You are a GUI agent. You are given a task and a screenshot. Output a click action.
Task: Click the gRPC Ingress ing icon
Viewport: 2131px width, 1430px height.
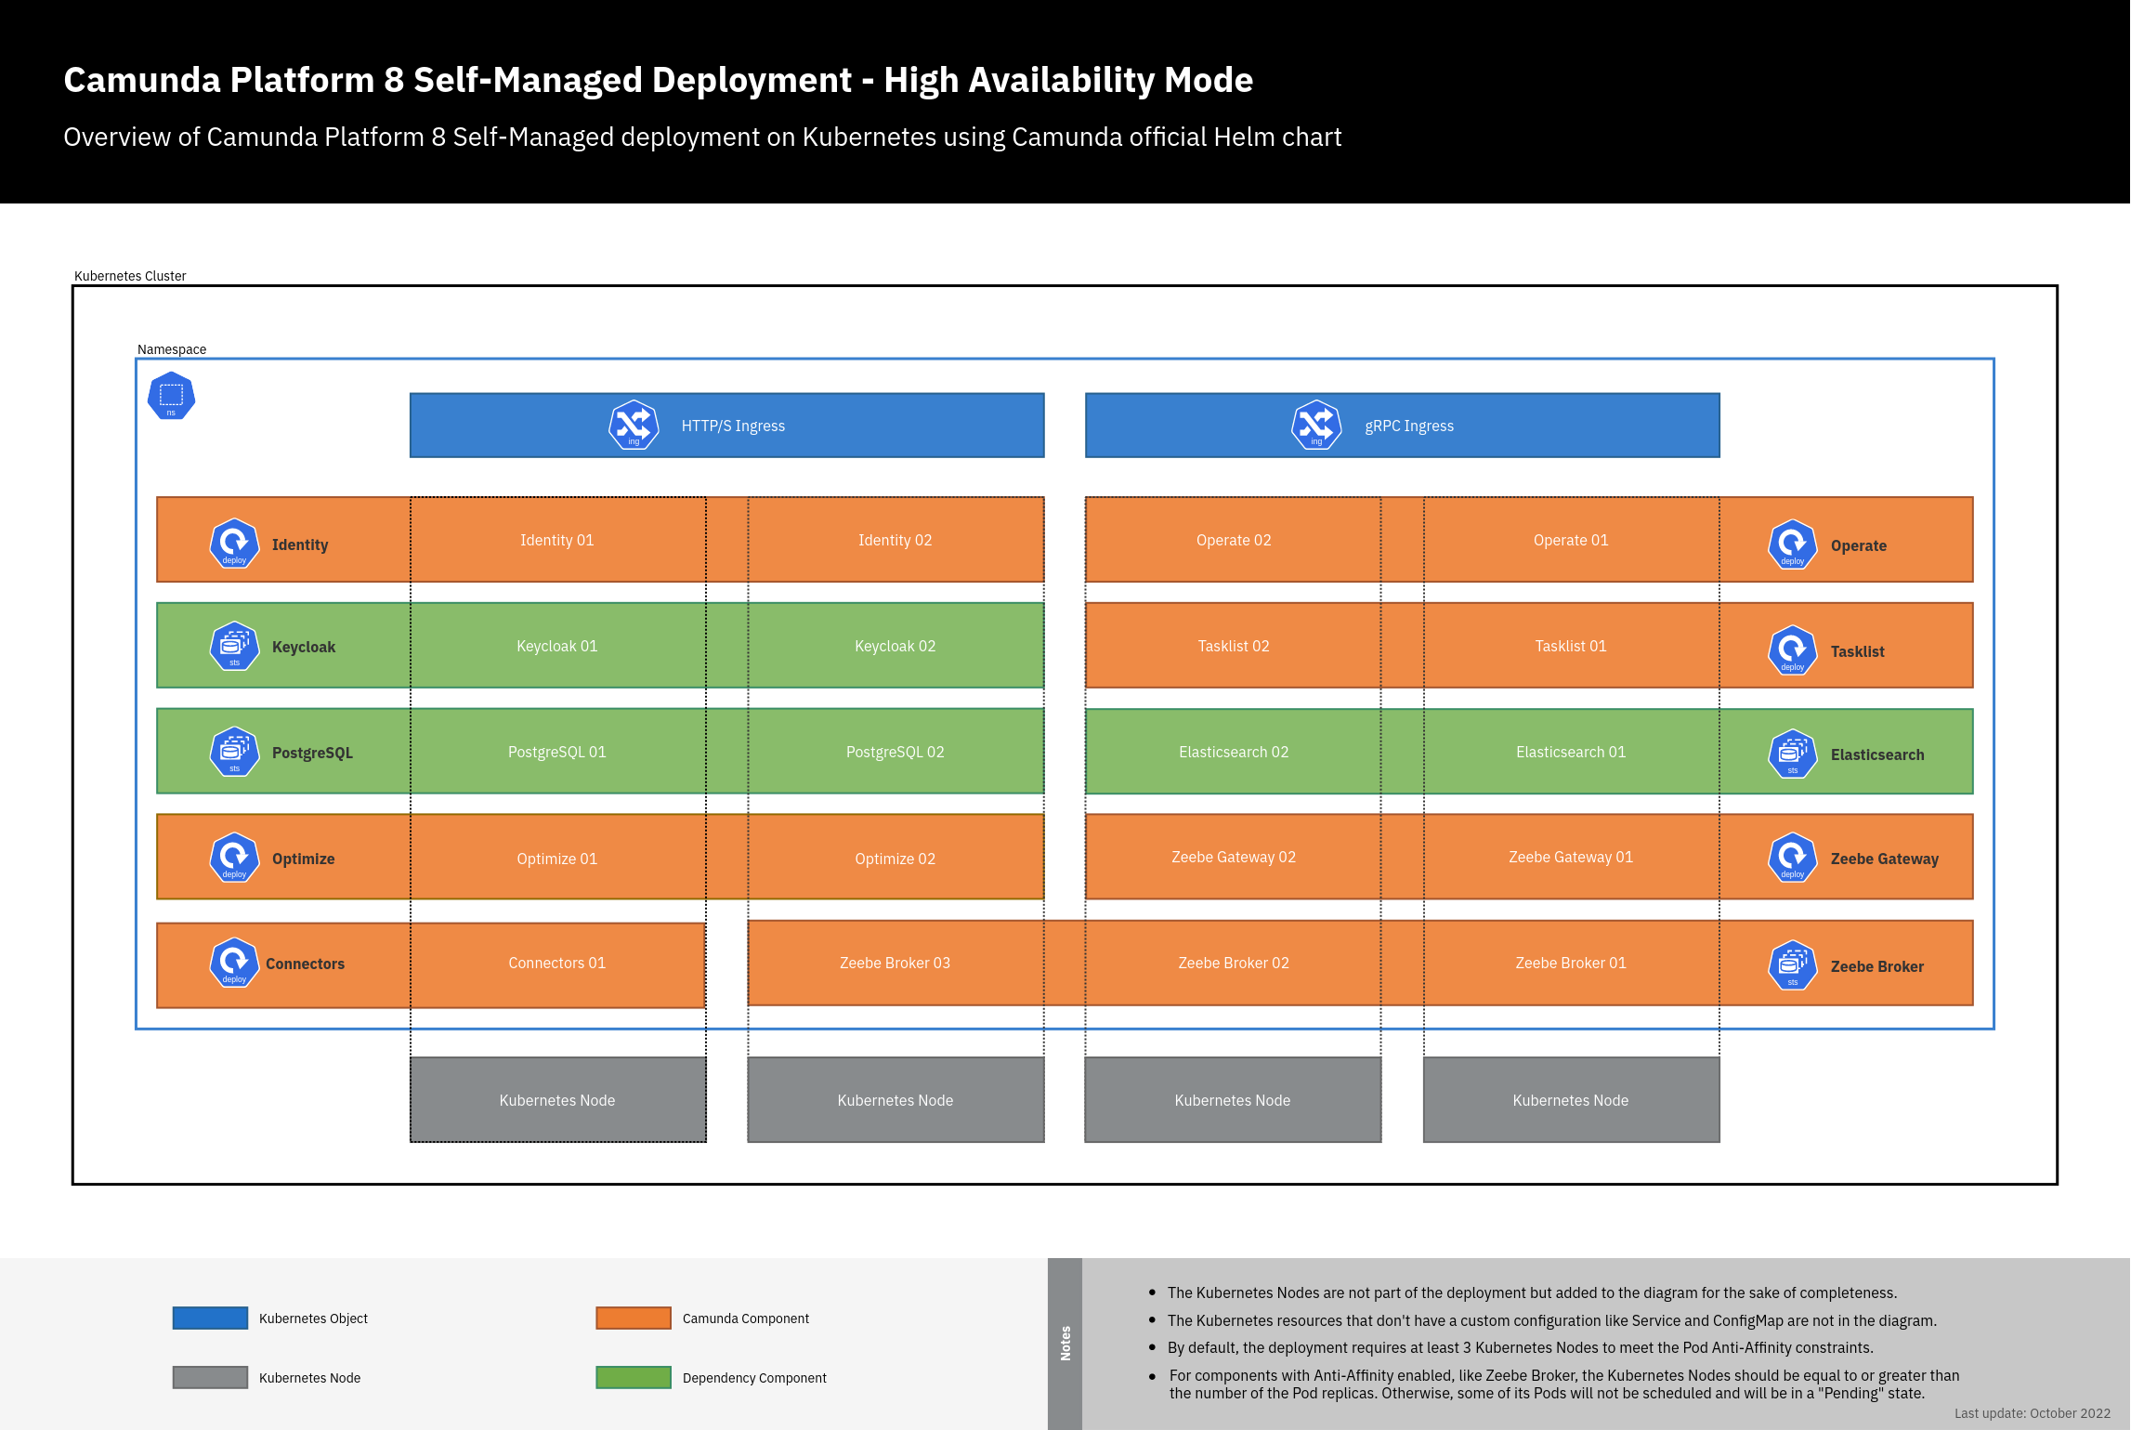[1316, 426]
